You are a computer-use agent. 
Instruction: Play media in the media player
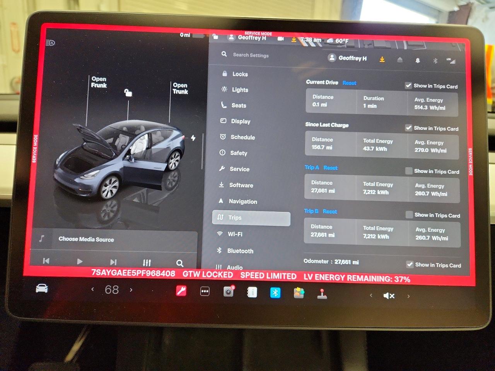[x=80, y=262]
